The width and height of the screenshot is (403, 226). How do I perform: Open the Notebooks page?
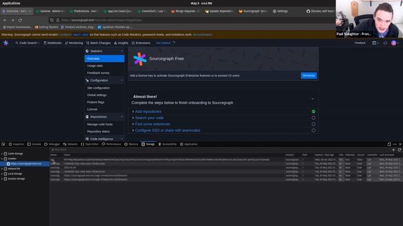click(52, 43)
